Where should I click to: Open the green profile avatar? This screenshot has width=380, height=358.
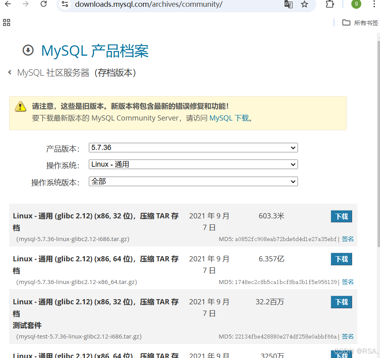point(356,4)
